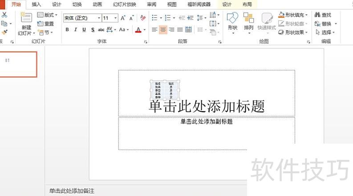Viewport: 353px width, 196px height.
Task: Open the font size dropdown
Action: click(115, 18)
